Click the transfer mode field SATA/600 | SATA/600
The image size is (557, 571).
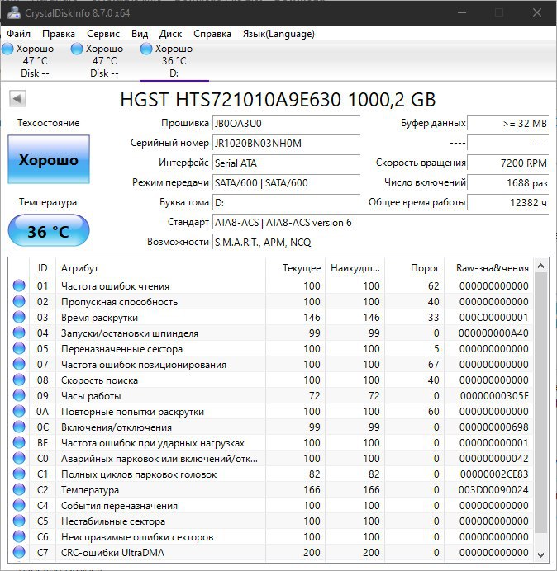tap(286, 182)
